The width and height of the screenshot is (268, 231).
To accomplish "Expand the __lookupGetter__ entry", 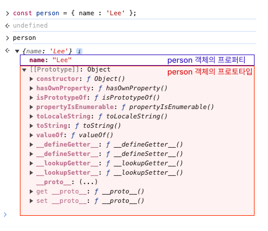I will (31, 163).
